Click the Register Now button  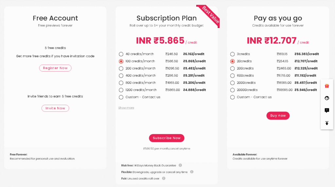click(x=55, y=68)
